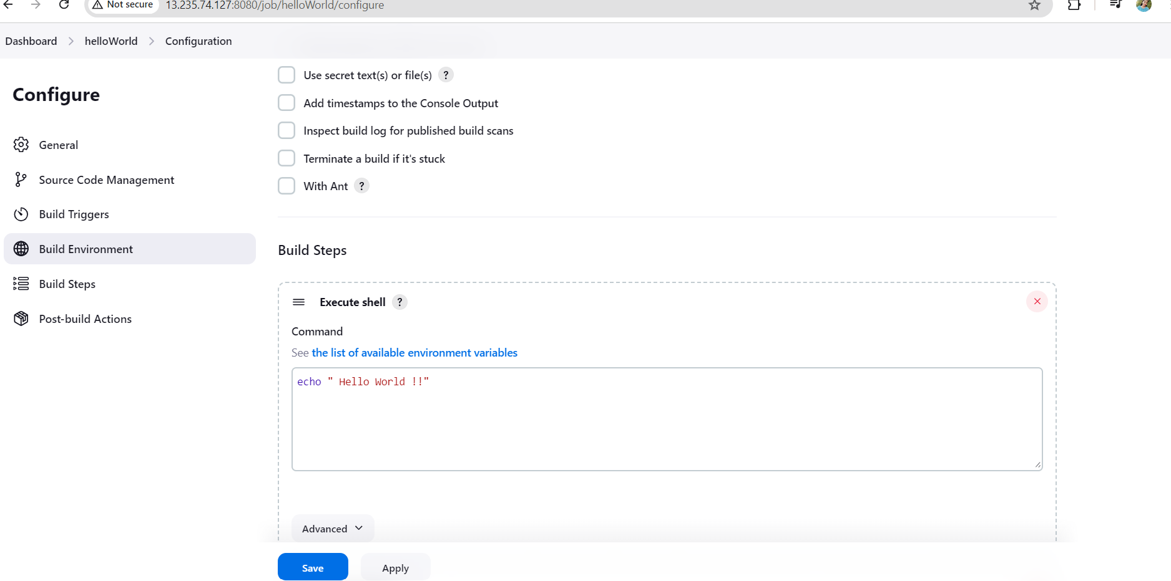Save the job configuration
The image size is (1171, 581).
pyautogui.click(x=313, y=567)
